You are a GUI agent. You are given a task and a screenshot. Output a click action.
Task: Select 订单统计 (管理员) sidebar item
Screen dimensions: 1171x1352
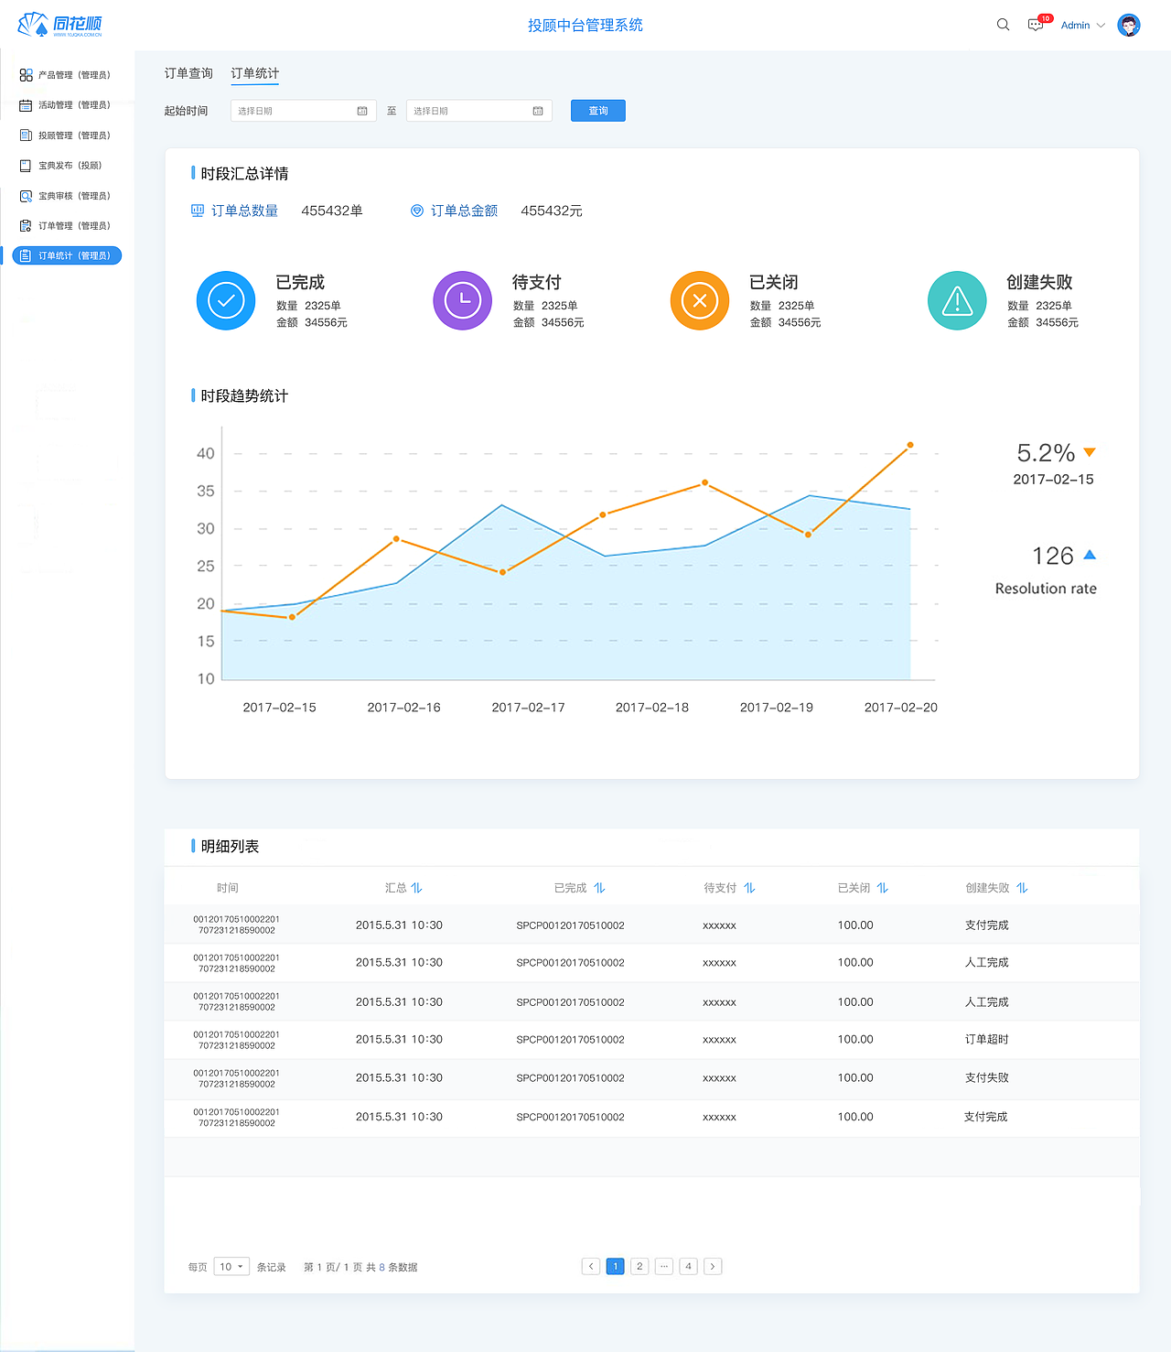pyautogui.click(x=67, y=255)
